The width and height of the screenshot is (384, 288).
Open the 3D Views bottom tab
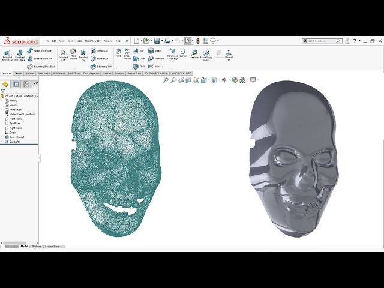(37, 247)
